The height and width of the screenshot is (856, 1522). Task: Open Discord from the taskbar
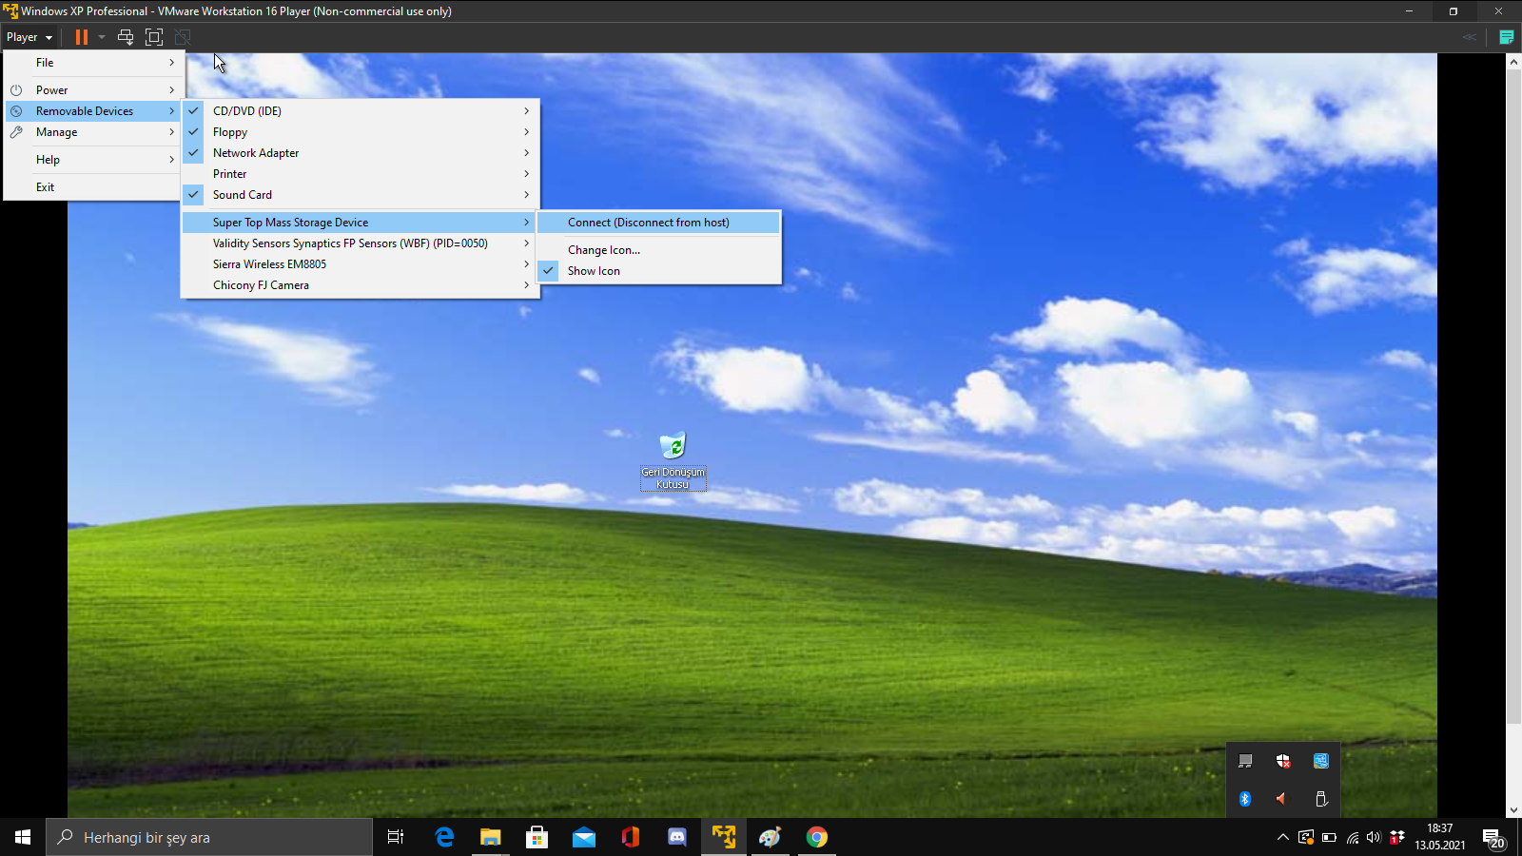tap(677, 837)
